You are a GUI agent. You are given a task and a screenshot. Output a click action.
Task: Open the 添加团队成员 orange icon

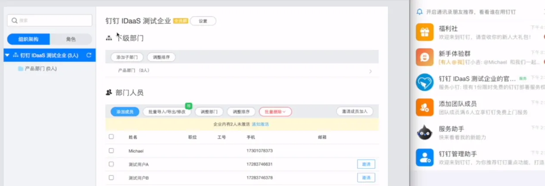click(424, 107)
